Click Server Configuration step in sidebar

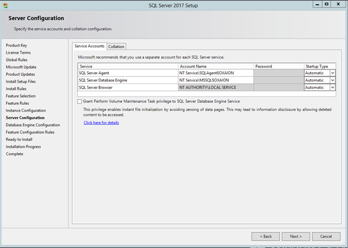pos(25,118)
